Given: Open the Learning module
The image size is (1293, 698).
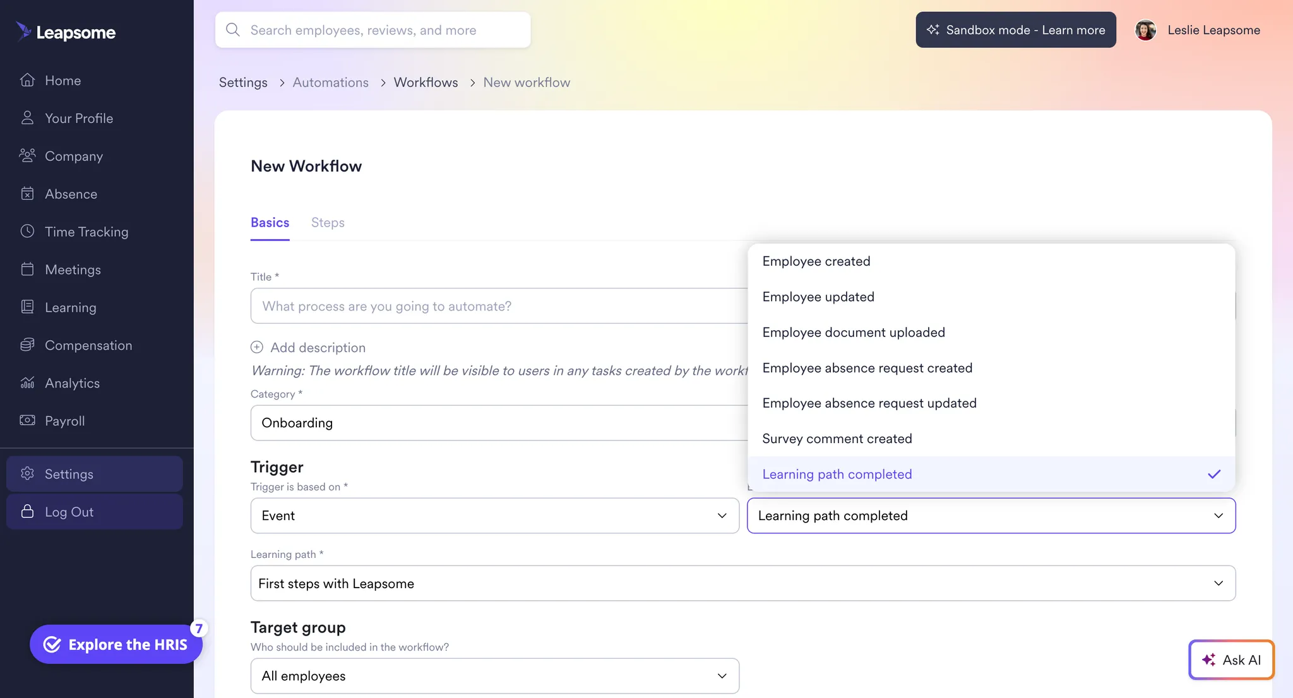Looking at the screenshot, I should click(x=70, y=307).
